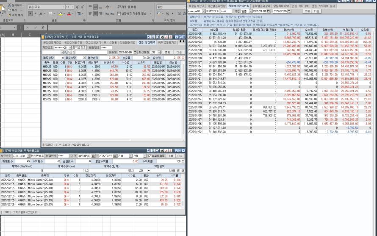Click the Format Painter (서식 복사) brush icon
This screenshot has height=236, width=377.
[x=10, y=15]
